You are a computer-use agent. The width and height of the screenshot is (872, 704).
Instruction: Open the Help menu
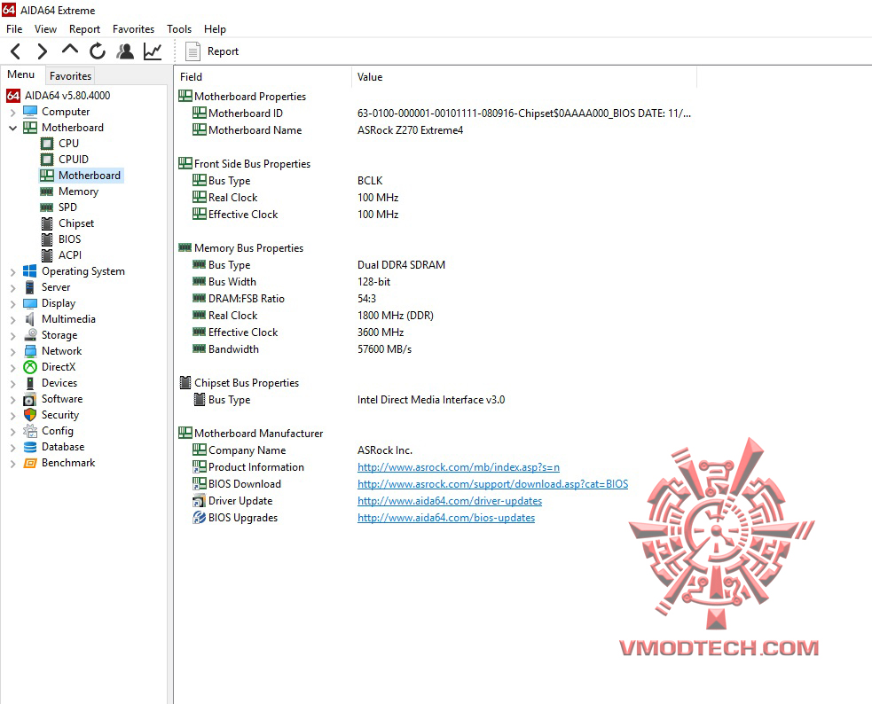(215, 29)
